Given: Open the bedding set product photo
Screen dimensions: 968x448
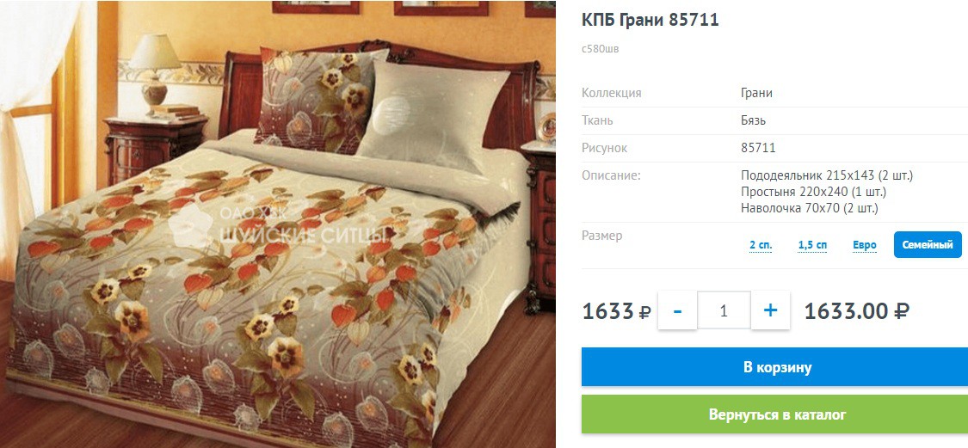Looking at the screenshot, I should [x=278, y=224].
